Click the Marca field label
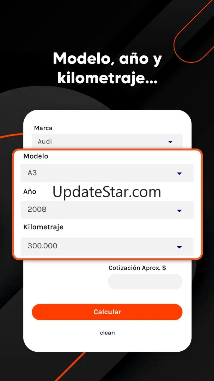214x381 pixels. tap(43, 128)
